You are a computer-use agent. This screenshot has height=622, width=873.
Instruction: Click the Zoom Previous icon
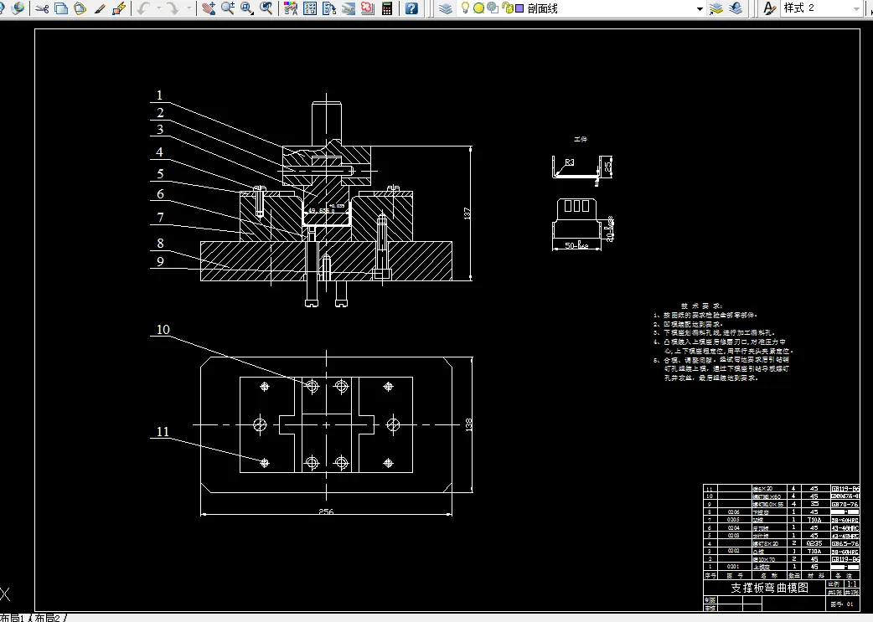click(x=266, y=8)
